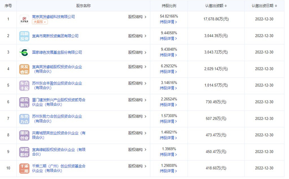Select the 507.29万(元) amount cell
Image resolution: width=289 pixels, height=179 pixels.
pos(216,119)
